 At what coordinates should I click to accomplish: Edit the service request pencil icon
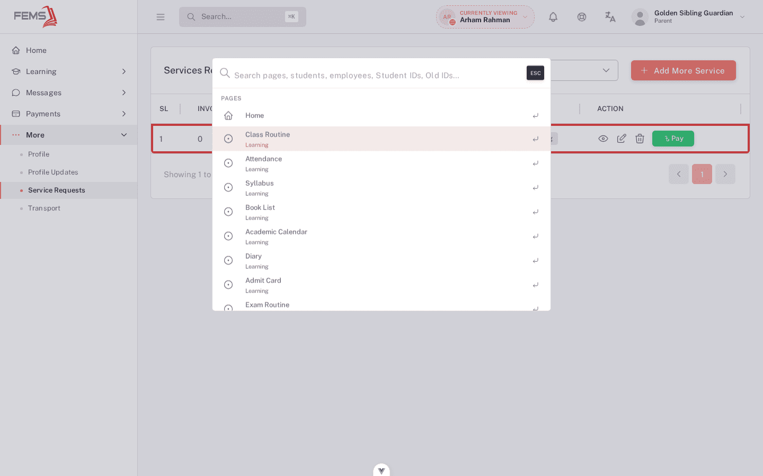tap(622, 139)
